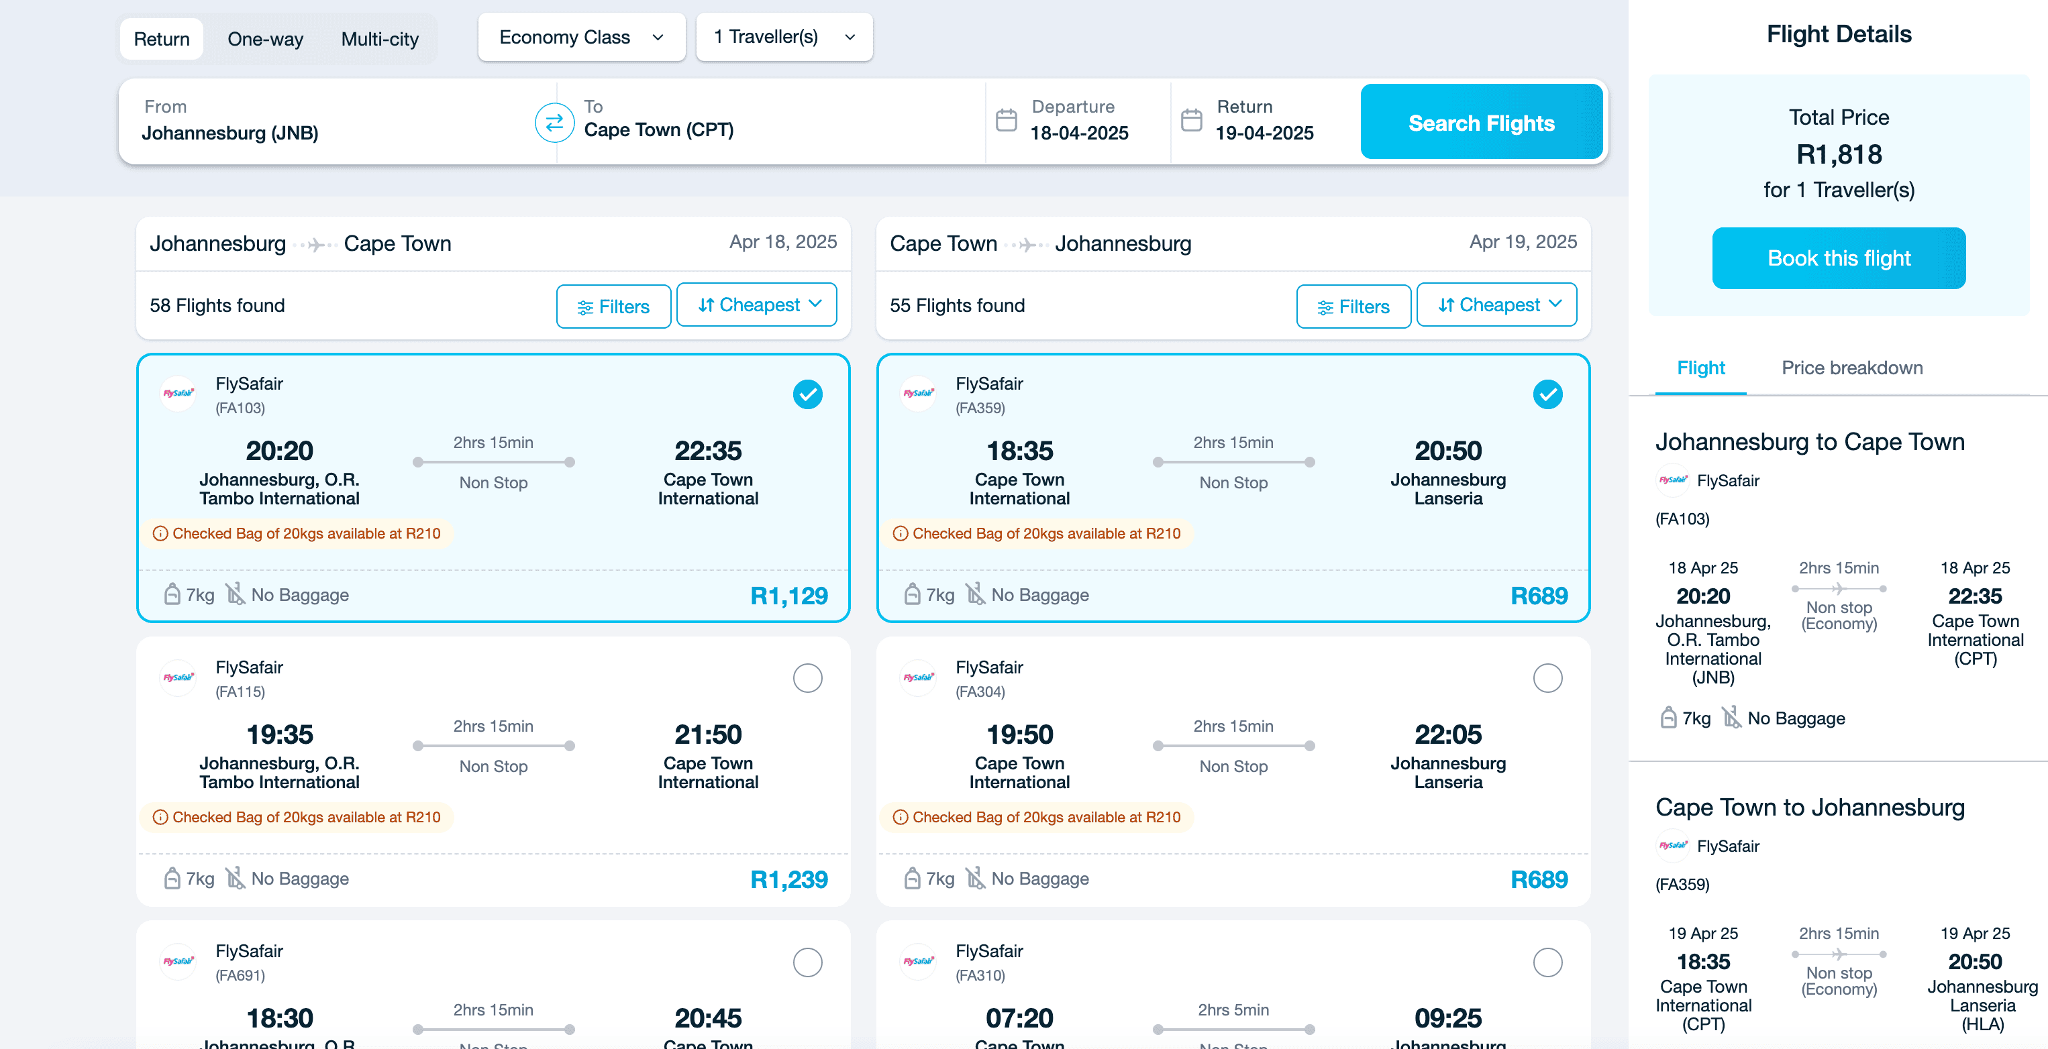The width and height of the screenshot is (2048, 1049).
Task: Click 7kg hand luggage icon on return FA304 card
Action: (x=912, y=877)
